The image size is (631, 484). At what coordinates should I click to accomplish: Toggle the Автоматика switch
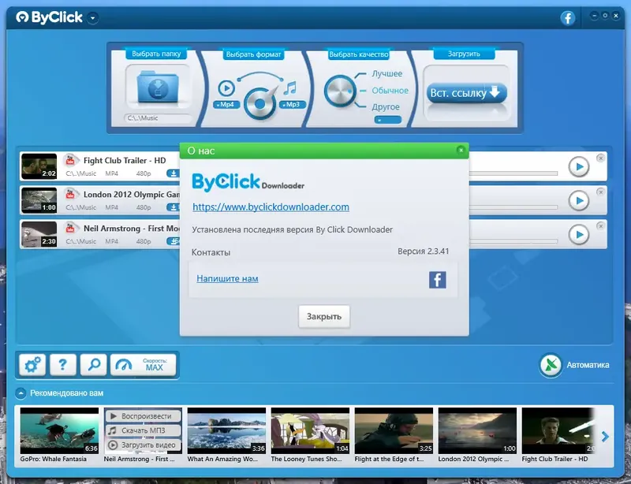[x=550, y=366]
